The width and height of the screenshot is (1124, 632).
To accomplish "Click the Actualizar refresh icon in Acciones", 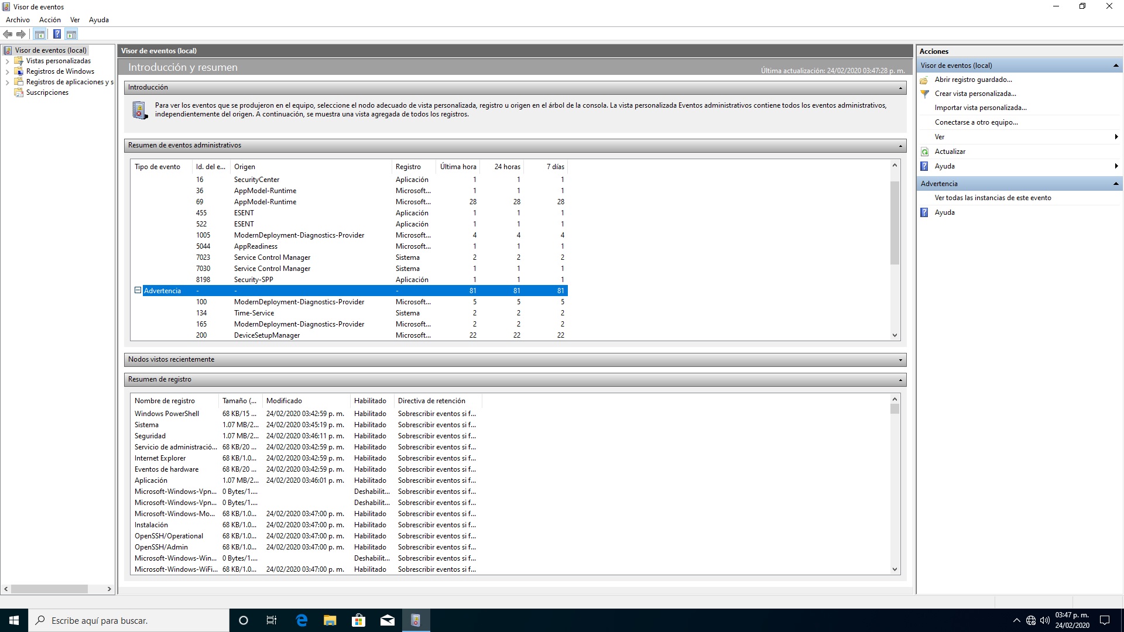I will click(x=925, y=152).
